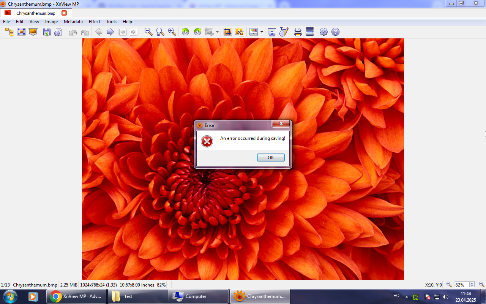The width and height of the screenshot is (486, 304).
Task: Go to next file with blue right arrow
Action: tap(110, 32)
